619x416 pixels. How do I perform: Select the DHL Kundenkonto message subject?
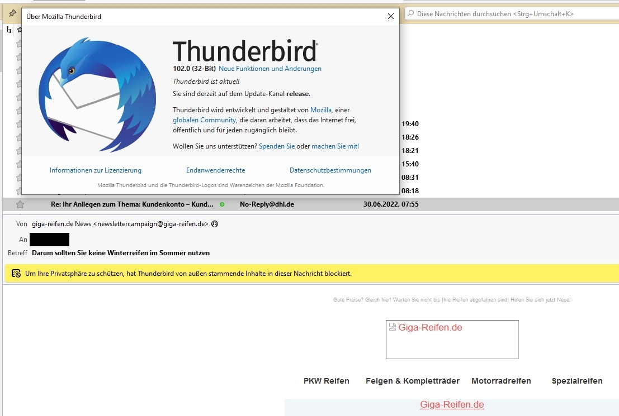tap(133, 204)
